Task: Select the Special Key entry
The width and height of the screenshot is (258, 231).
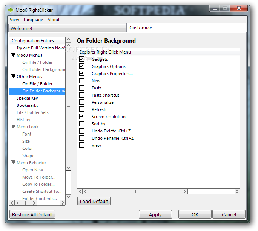Action: click(x=27, y=98)
